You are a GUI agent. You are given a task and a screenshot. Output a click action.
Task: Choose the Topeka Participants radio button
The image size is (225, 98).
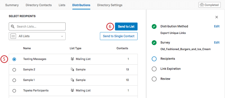pos(14,91)
